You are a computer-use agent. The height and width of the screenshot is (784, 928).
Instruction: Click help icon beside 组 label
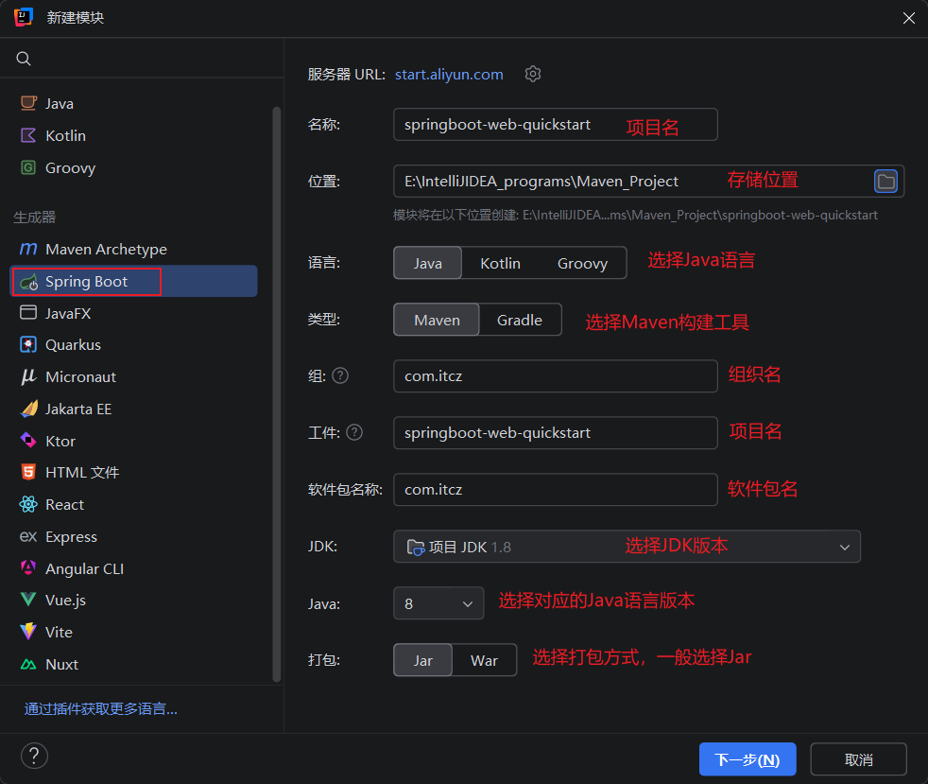(340, 376)
